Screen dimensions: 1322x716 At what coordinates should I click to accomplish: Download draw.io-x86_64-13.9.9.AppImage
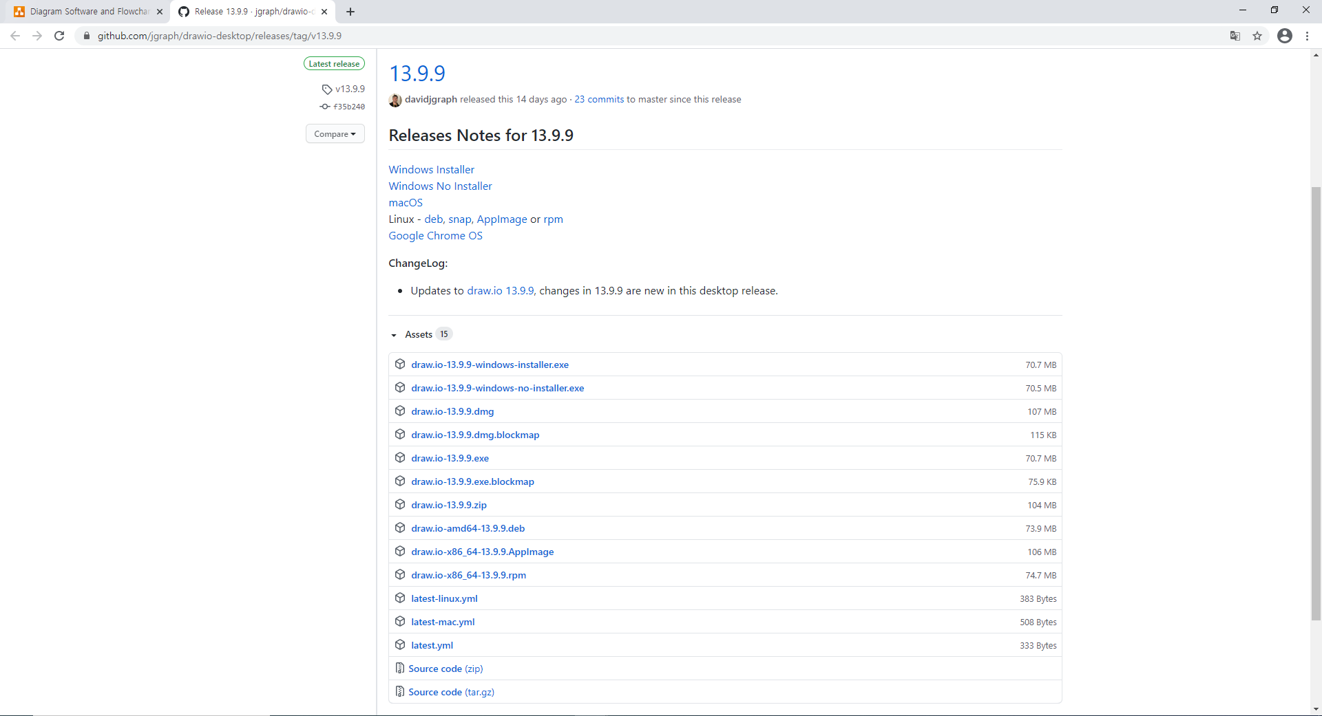pos(483,552)
